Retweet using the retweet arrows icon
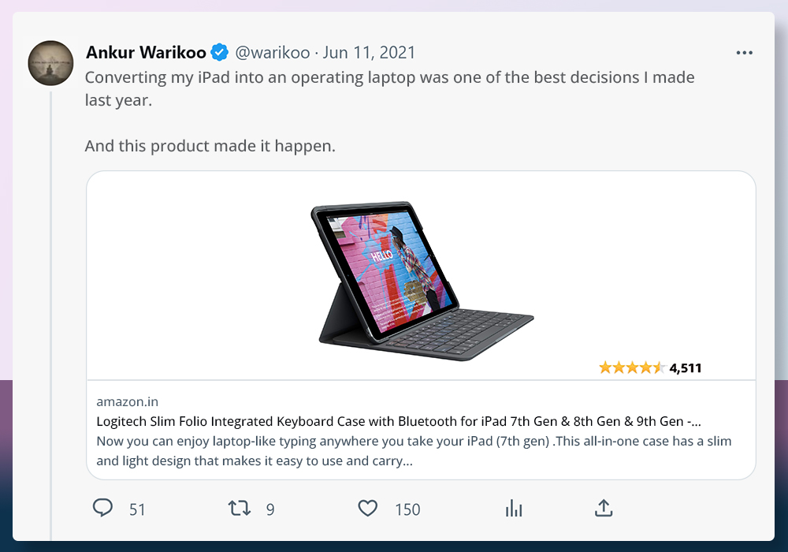Viewport: 788px width, 552px height. pyautogui.click(x=240, y=509)
